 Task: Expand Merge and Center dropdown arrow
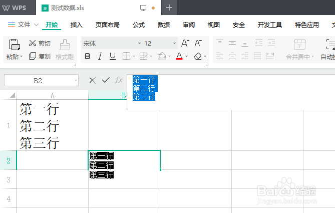[x=313, y=57]
